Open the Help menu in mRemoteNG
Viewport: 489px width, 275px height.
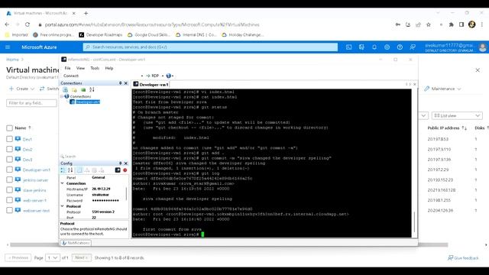pos(109,68)
